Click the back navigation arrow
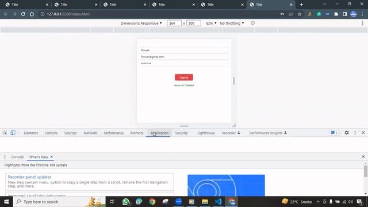This screenshot has height=207, width=368. click(6, 14)
